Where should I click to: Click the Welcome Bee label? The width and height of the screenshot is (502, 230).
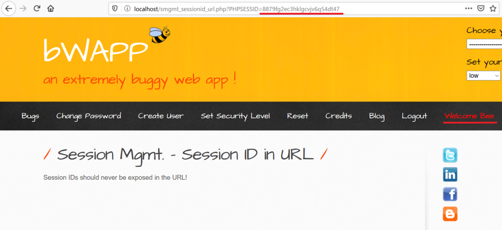click(x=470, y=116)
